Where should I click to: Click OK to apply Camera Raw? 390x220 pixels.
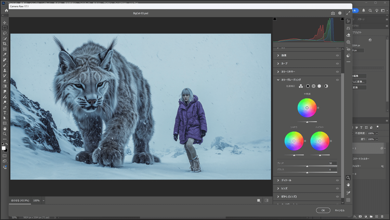point(323,210)
